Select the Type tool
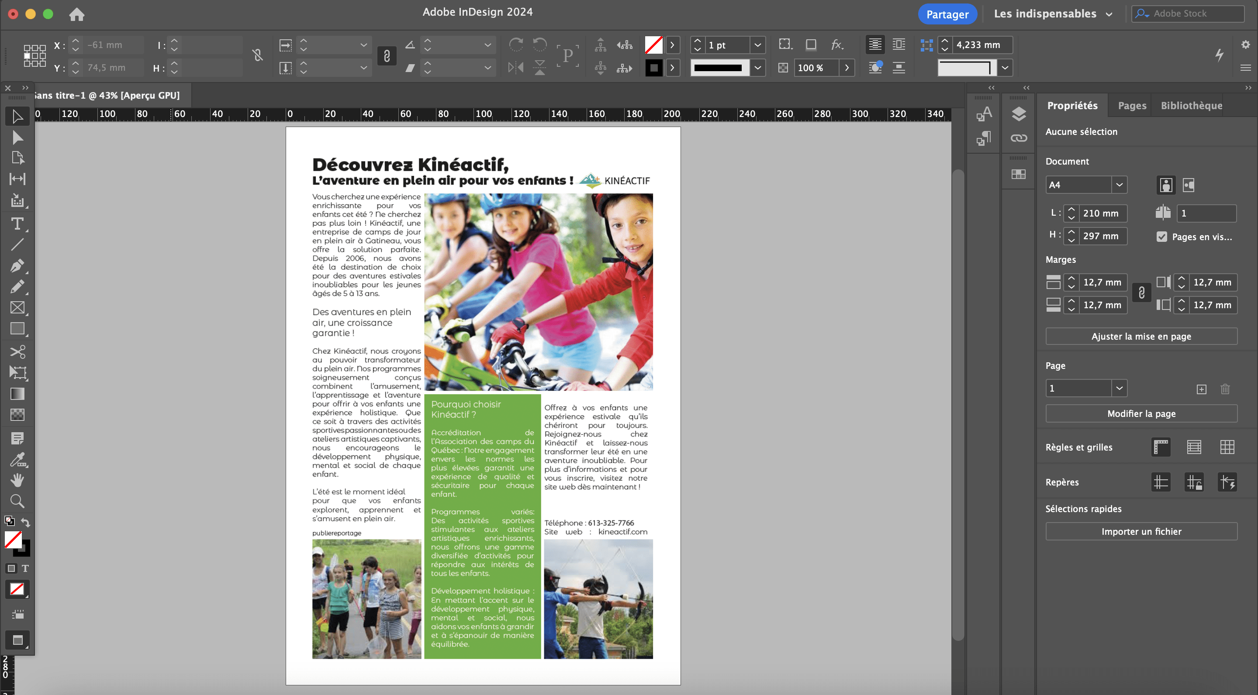Screen dimensions: 1258x695 click(17, 224)
